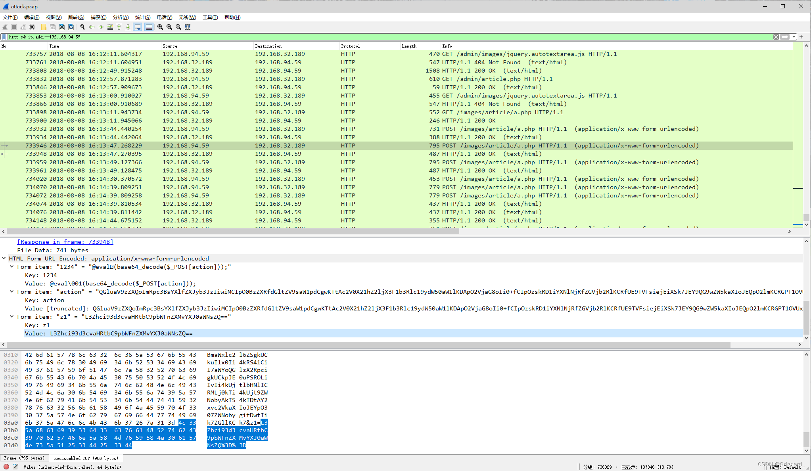Open the 工具(T) menu

coord(210,17)
